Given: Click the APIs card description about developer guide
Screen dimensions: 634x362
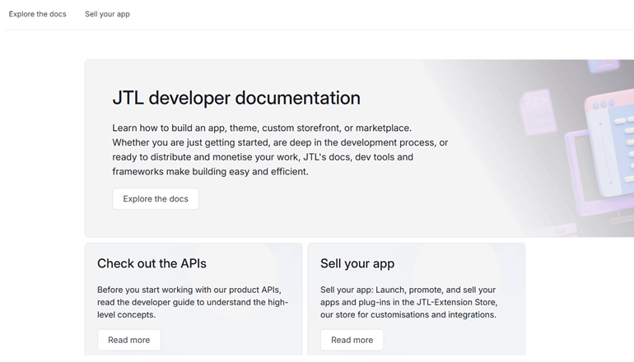Looking at the screenshot, I should tap(192, 302).
